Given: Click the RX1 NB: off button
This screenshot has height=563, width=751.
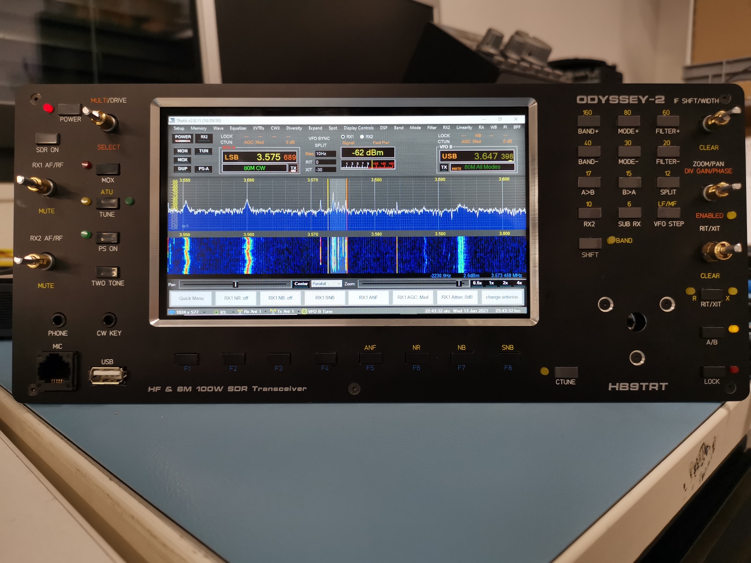Looking at the screenshot, I should (280, 298).
